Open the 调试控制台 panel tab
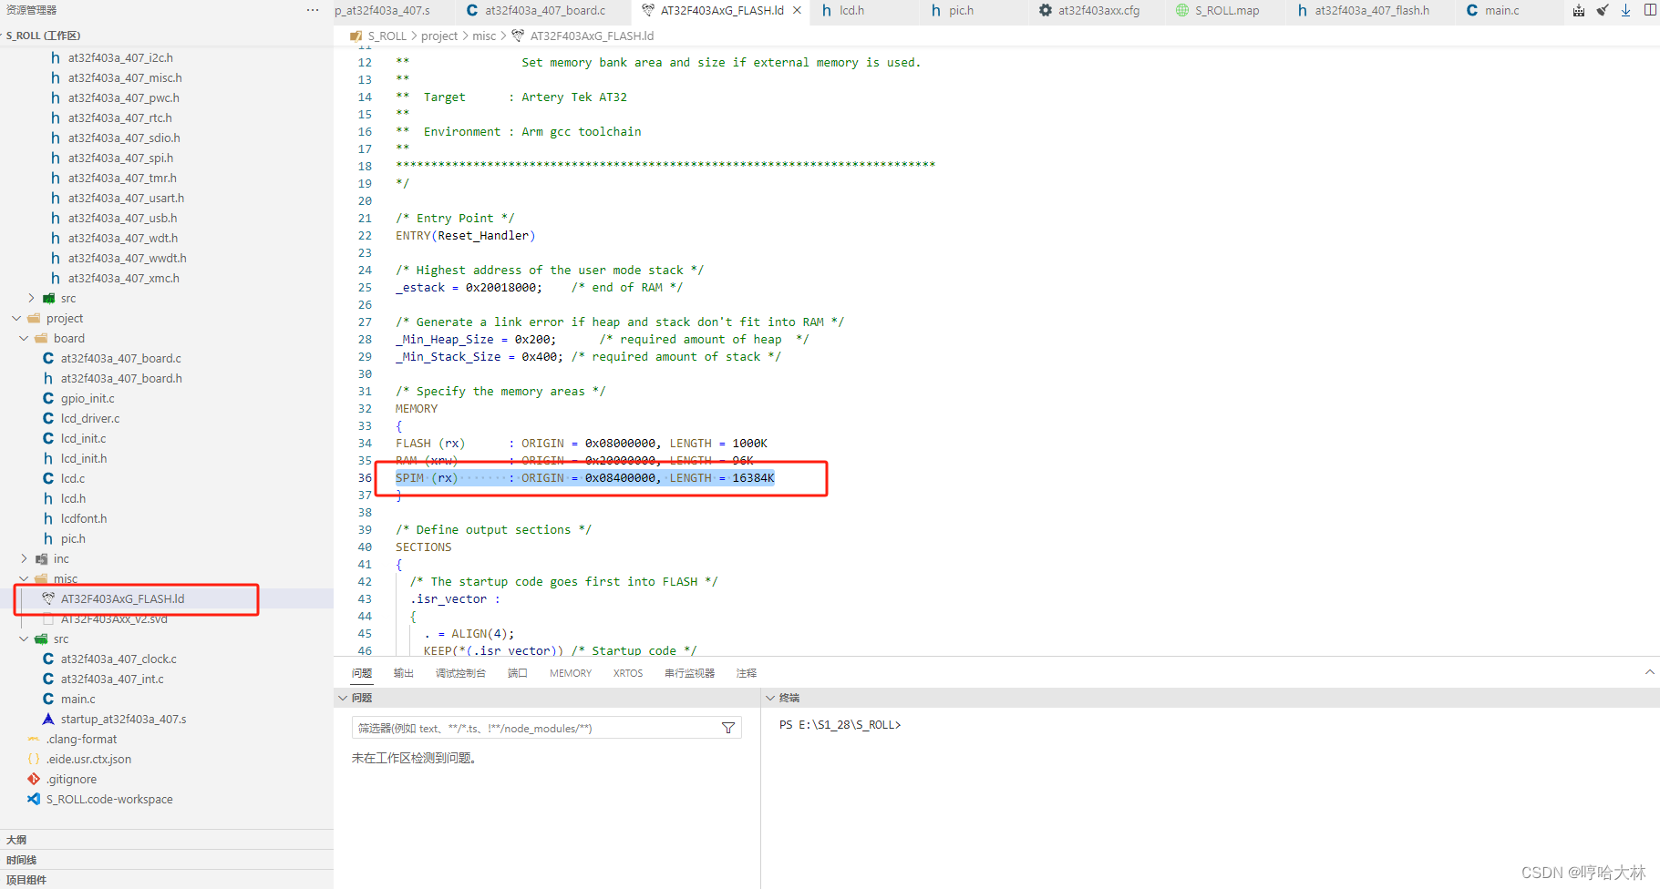Image resolution: width=1660 pixels, height=889 pixels. (460, 673)
